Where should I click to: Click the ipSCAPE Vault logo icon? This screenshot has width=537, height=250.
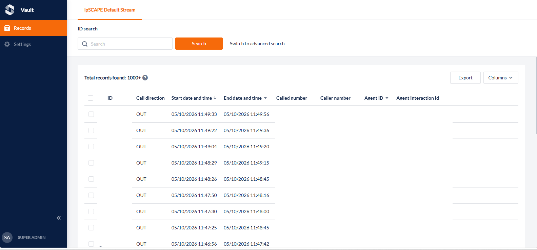(10, 10)
